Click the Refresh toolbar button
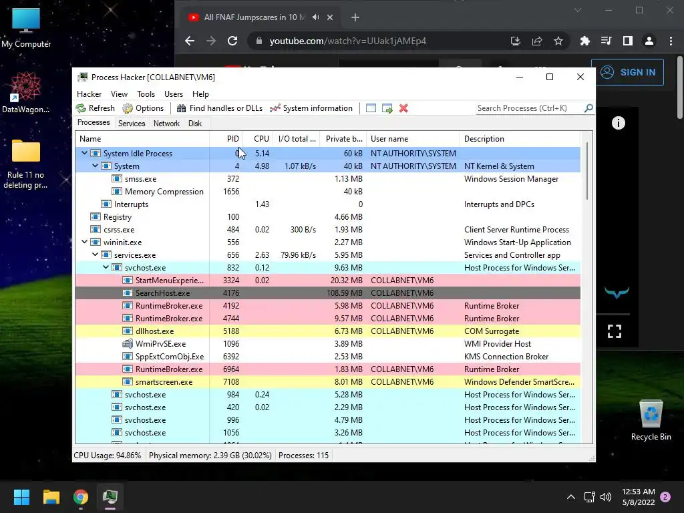This screenshot has width=684, height=513. click(95, 108)
